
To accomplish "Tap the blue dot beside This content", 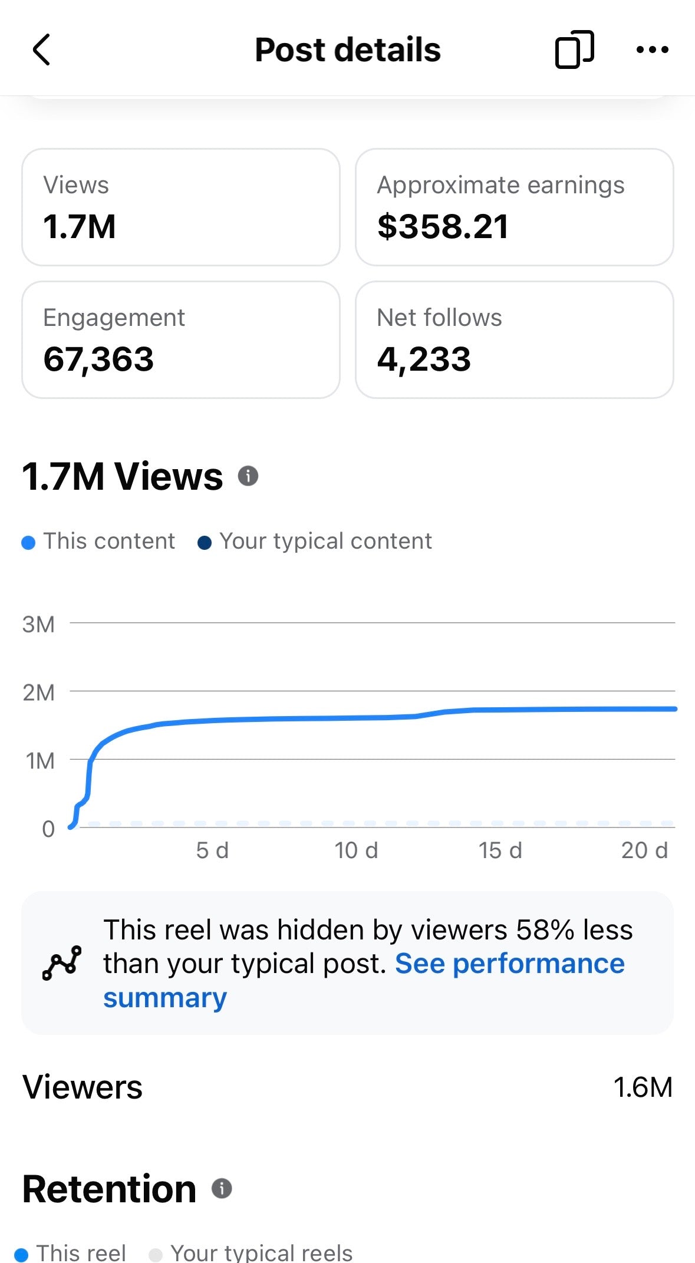I will pyautogui.click(x=28, y=542).
